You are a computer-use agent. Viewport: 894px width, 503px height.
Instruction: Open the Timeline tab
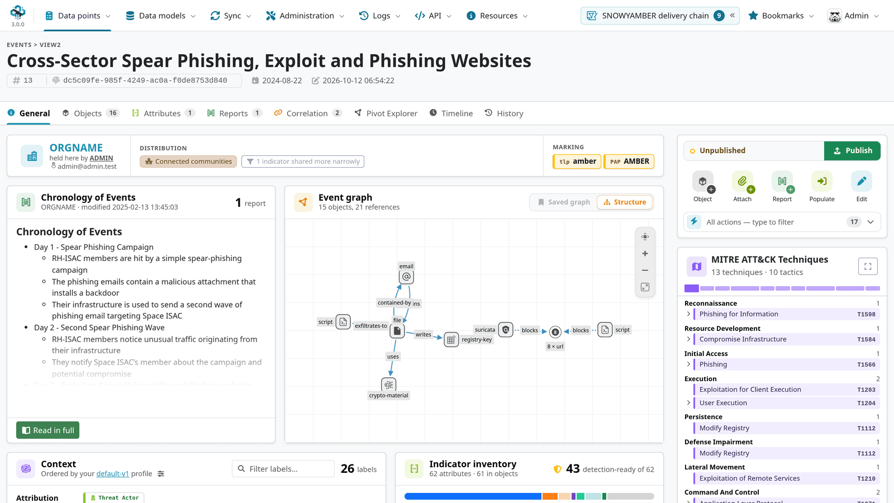click(x=451, y=113)
